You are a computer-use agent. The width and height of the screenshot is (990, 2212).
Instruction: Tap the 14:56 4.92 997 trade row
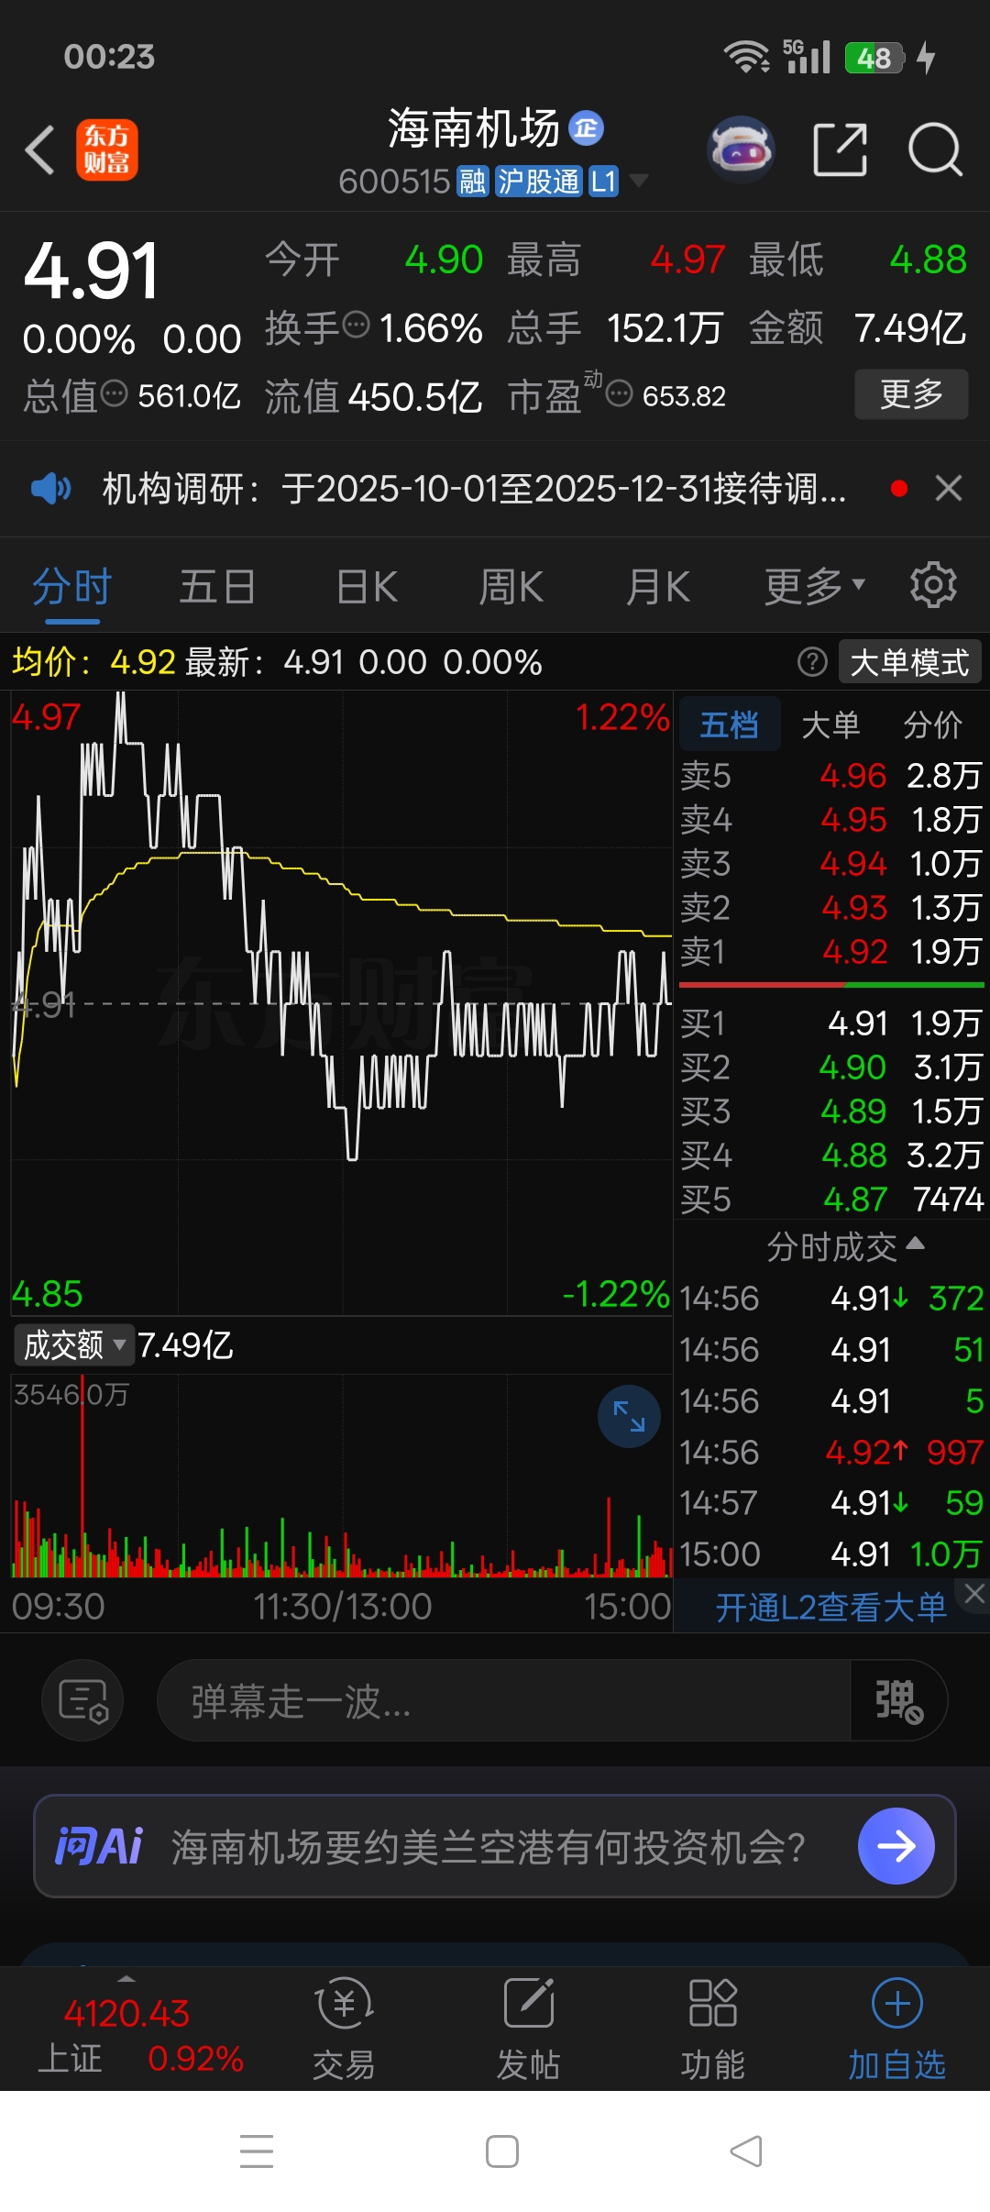831,1452
